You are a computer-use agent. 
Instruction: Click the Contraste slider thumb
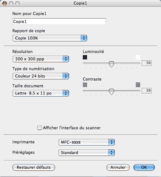tap(111, 91)
